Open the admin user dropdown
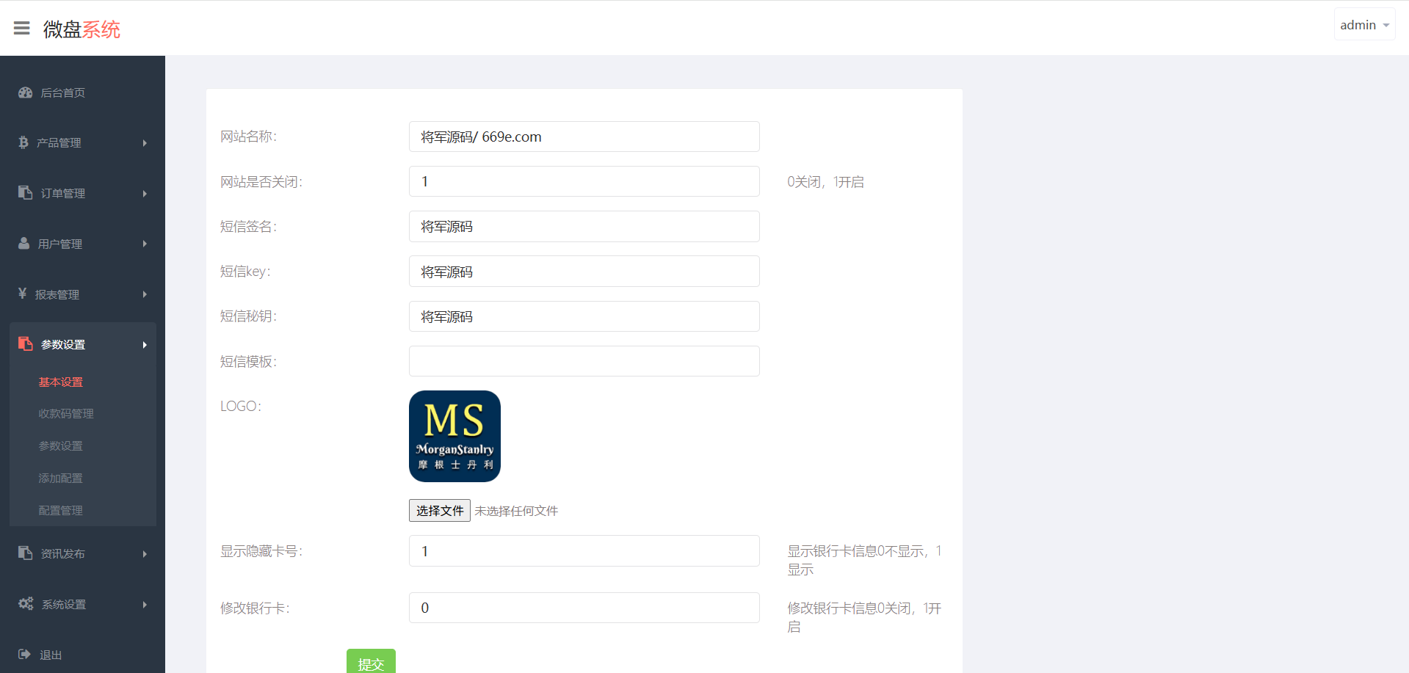Image resolution: width=1409 pixels, height=673 pixels. pyautogui.click(x=1364, y=25)
